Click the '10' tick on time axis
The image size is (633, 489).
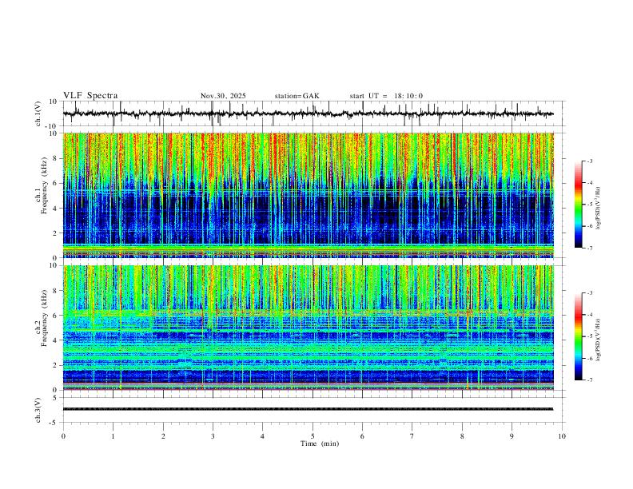click(562, 436)
